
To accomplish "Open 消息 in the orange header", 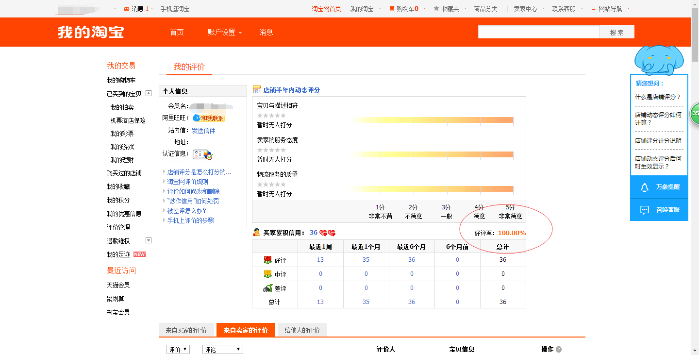I will pyautogui.click(x=266, y=32).
